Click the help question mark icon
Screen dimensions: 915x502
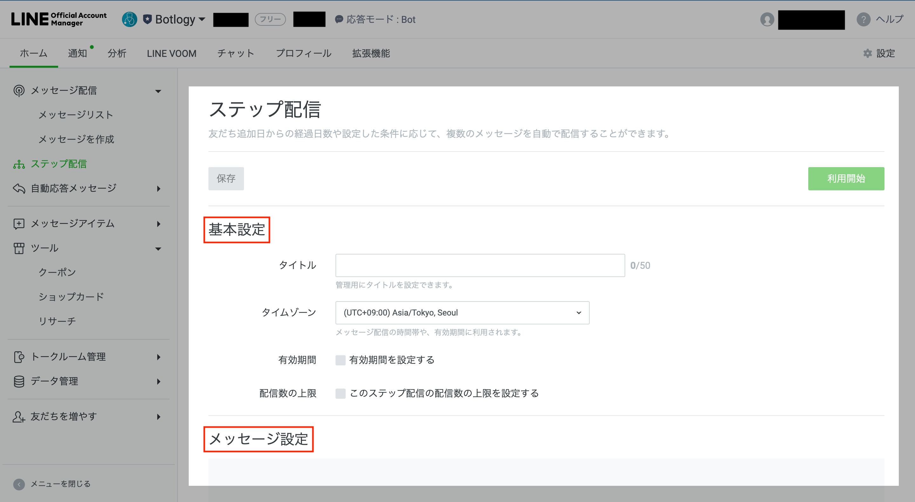(863, 19)
